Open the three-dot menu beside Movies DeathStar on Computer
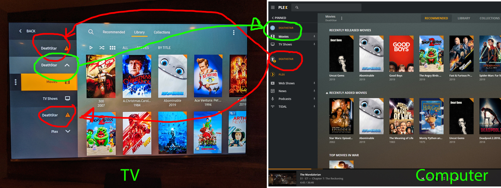Viewport: 501px width, 188px height. pos(342,18)
